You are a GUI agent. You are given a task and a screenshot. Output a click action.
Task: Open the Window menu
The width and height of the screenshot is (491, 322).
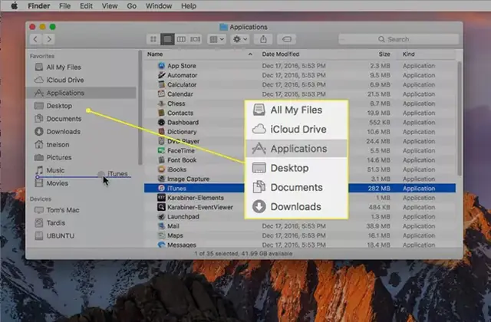(159, 6)
